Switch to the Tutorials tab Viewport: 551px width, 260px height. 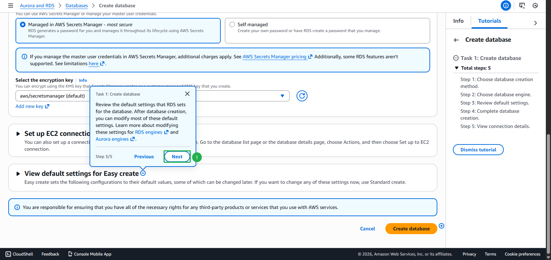[x=489, y=21]
